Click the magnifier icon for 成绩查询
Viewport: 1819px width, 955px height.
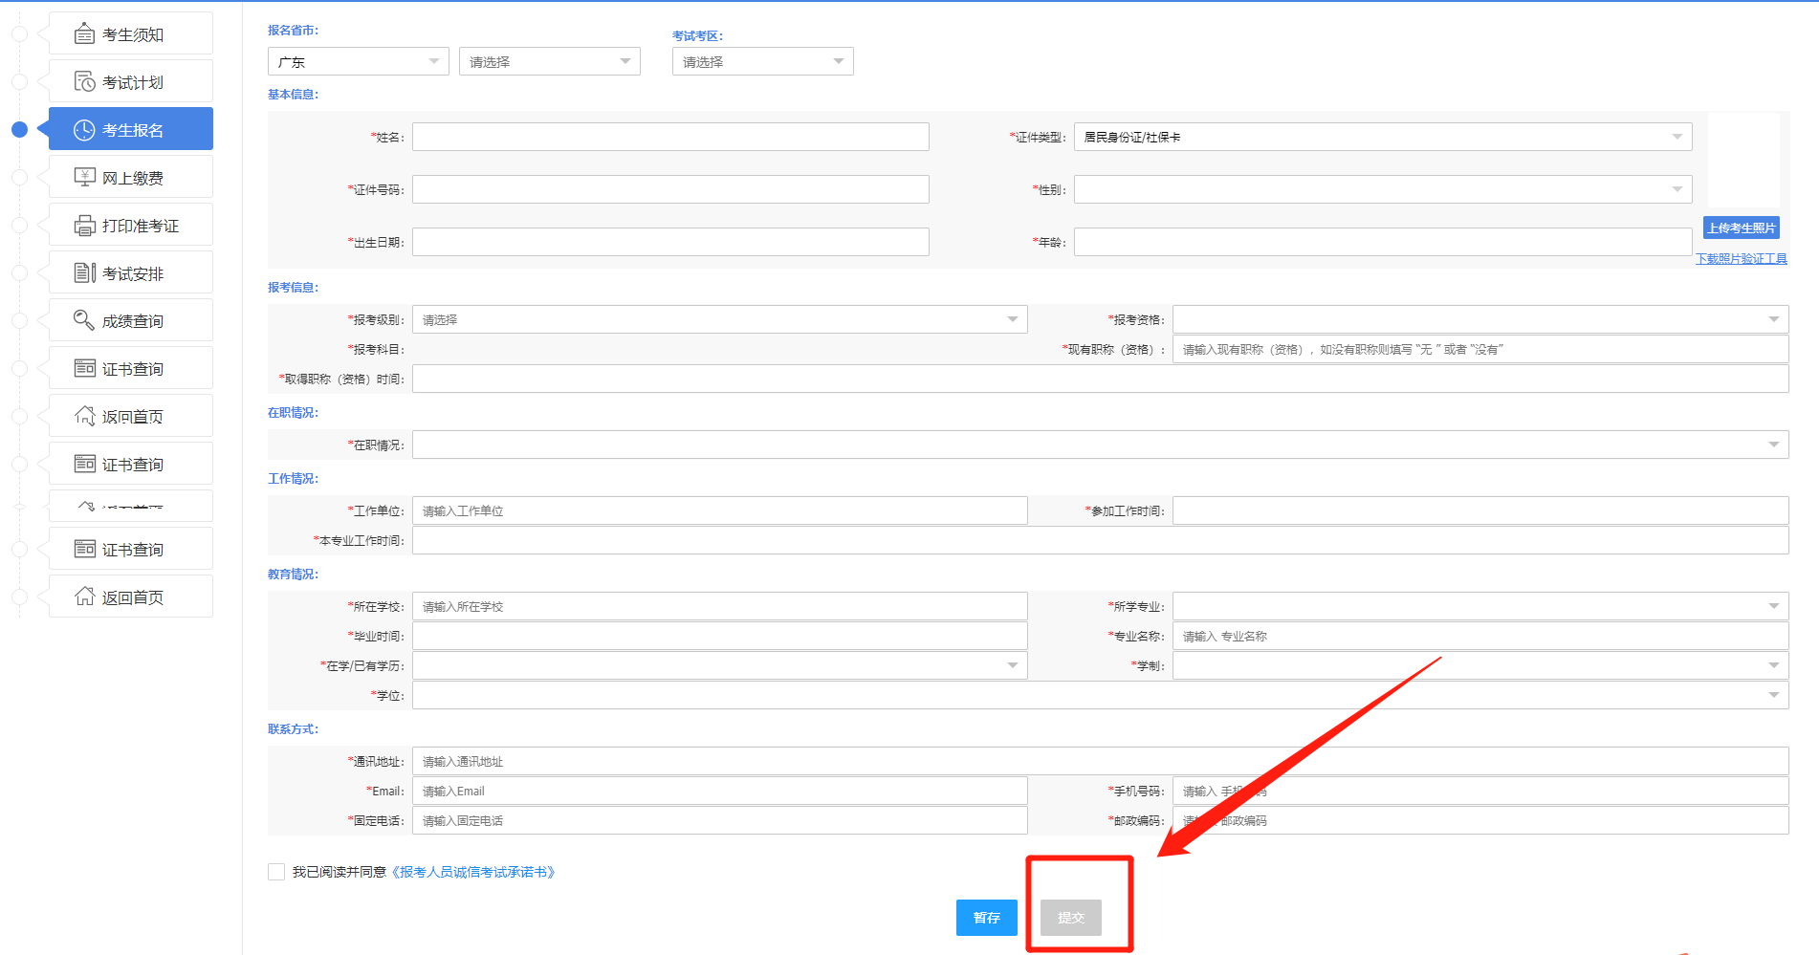[84, 320]
